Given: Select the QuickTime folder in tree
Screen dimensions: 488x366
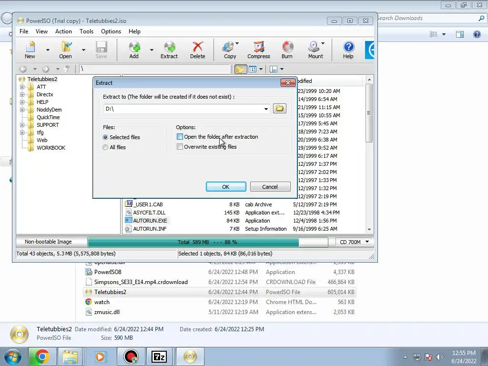Looking at the screenshot, I should pos(48,117).
